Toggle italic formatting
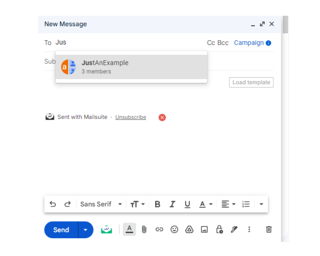This screenshot has width=320, height=256. (173, 204)
